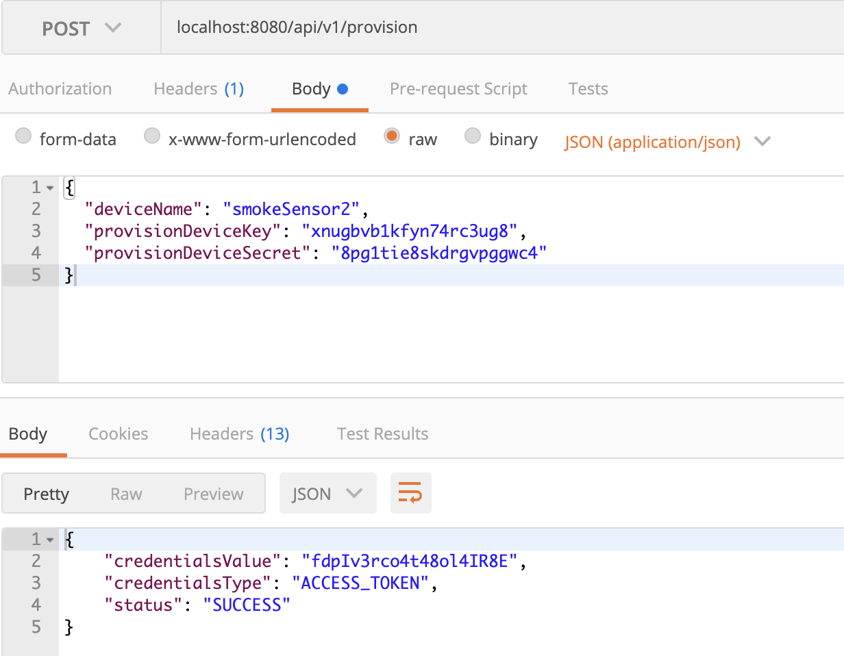Switch response view to Preview
Viewport: 844px width, 656px height.
214,494
